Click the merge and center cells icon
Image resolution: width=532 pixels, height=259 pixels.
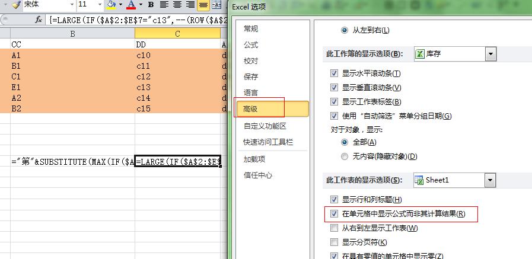(x=216, y=4)
